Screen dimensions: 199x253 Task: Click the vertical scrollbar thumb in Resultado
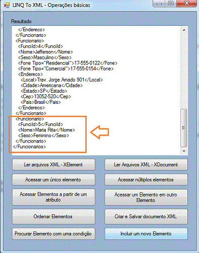184,128
